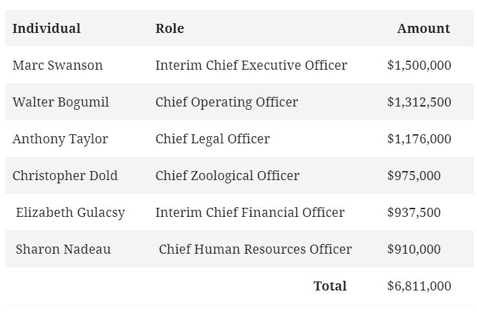Image resolution: width=477 pixels, height=315 pixels.
Task: Select the Sharon Nadeau name cell
Action: 63,249
